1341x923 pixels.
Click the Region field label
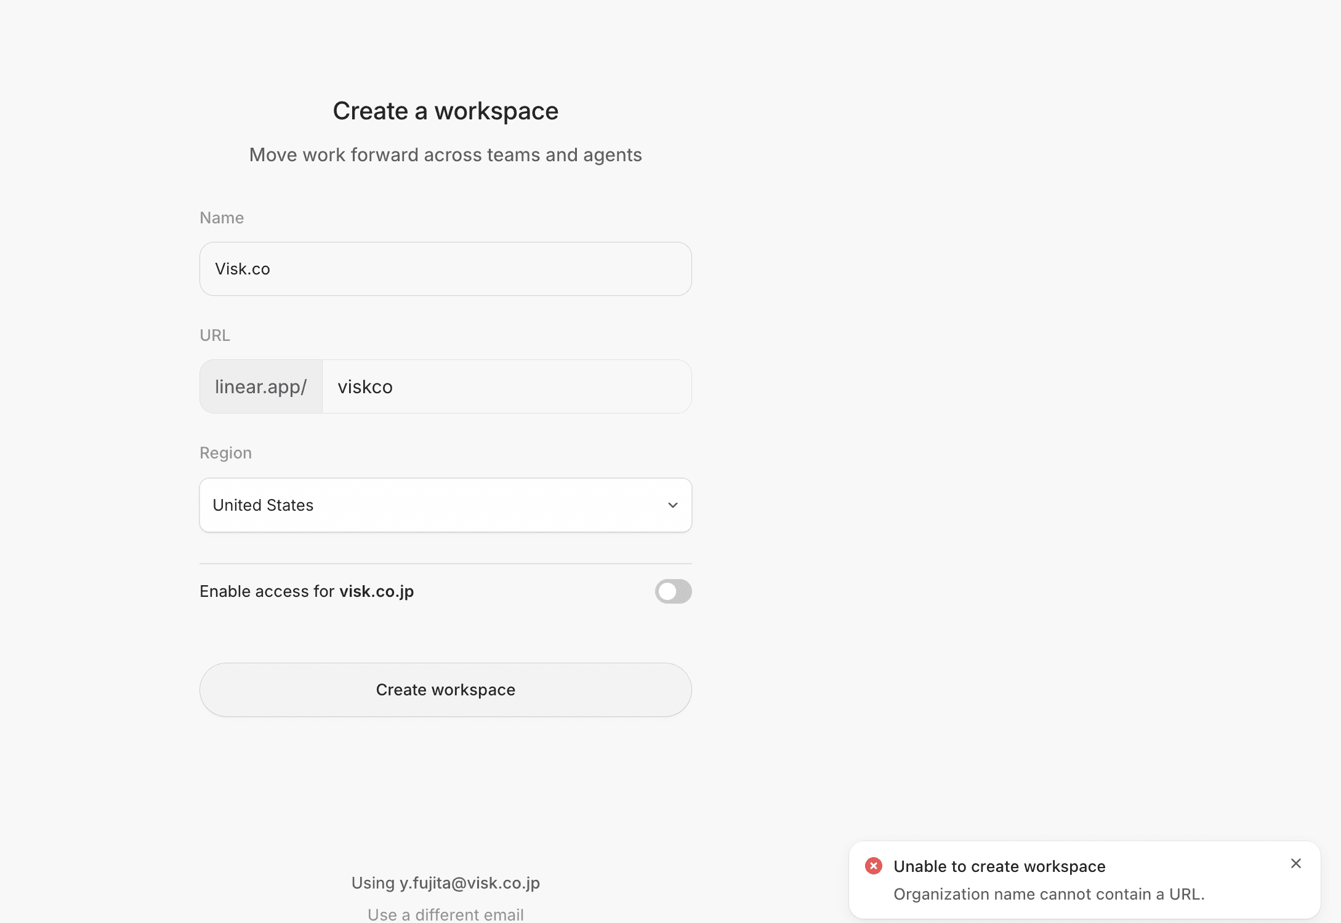click(226, 453)
